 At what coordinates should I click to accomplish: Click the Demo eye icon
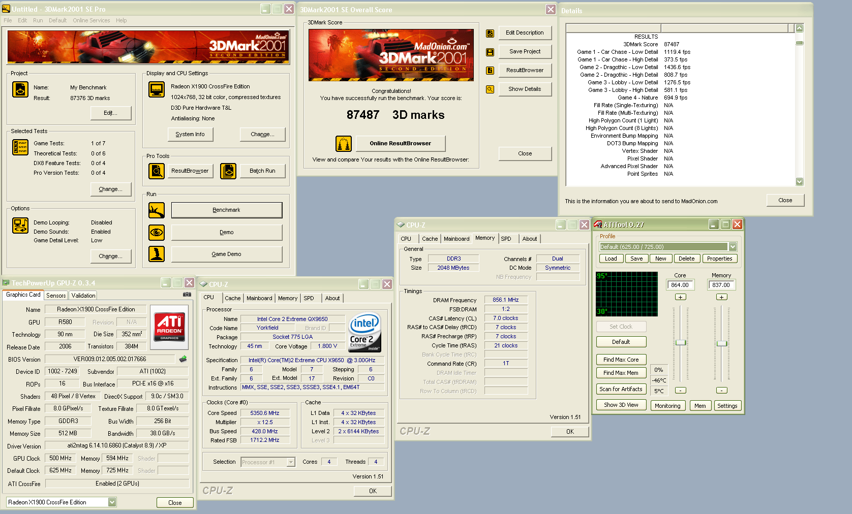[x=157, y=233]
